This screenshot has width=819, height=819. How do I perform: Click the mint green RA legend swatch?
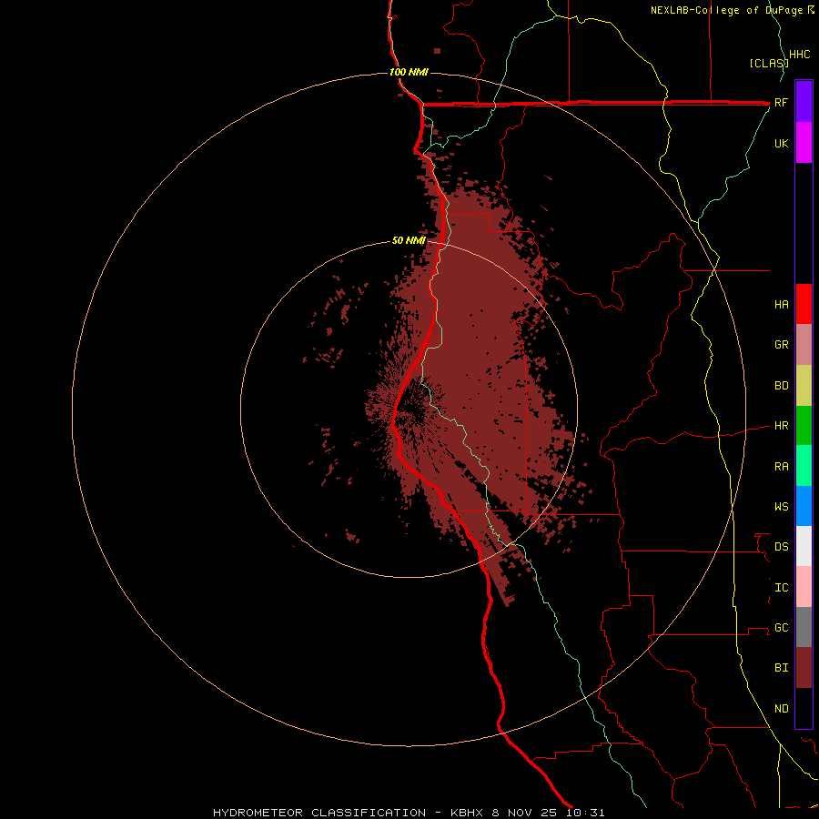pos(804,466)
